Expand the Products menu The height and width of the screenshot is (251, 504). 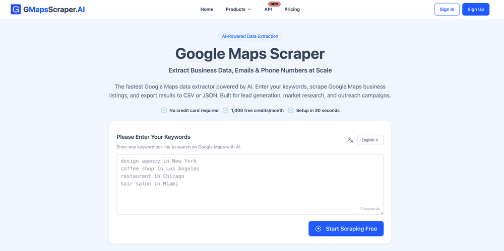[238, 10]
